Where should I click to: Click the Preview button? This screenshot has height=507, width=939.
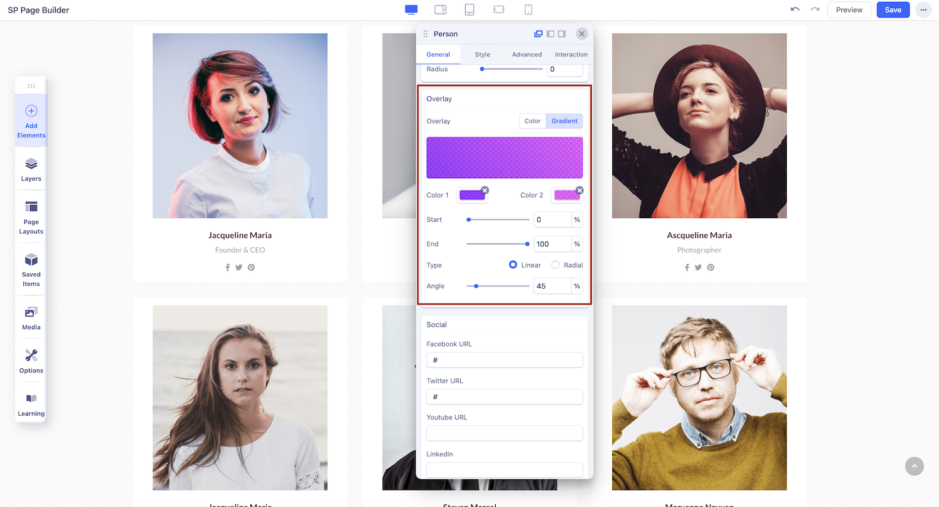pos(849,10)
